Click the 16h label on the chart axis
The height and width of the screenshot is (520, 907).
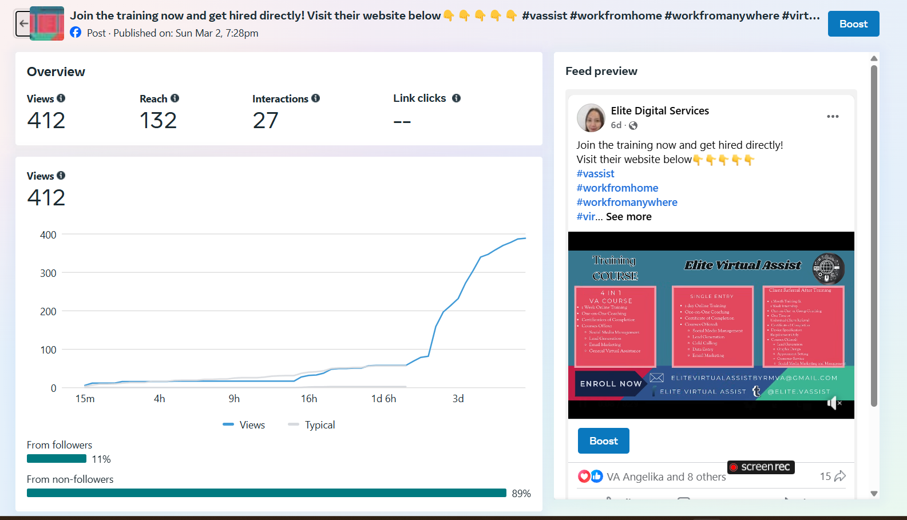coord(309,399)
